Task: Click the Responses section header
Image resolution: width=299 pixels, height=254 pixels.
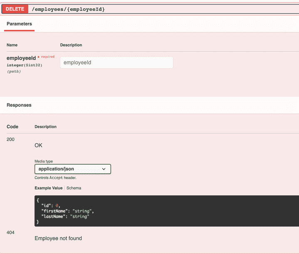Action: [x=19, y=105]
